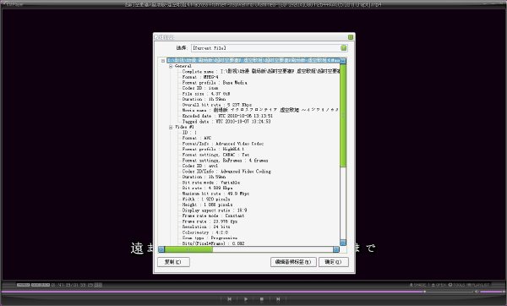Select the 'Format : AVC' row

(197, 138)
